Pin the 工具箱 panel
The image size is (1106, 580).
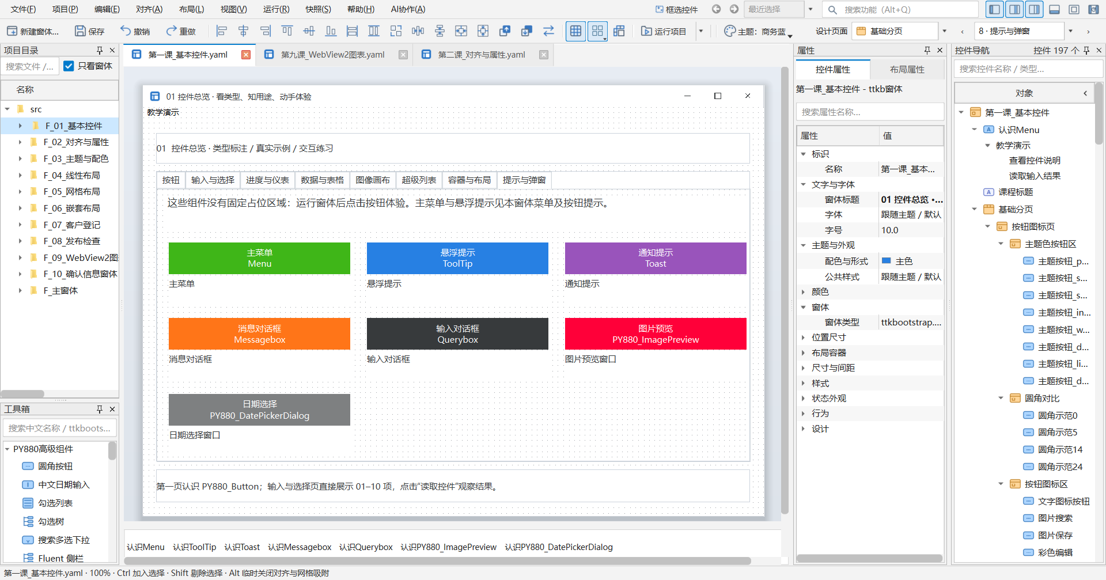click(x=99, y=409)
